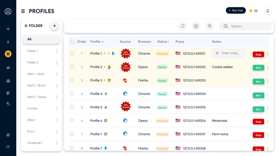Open the Mail 3 - Kazza folder

pos(37,97)
